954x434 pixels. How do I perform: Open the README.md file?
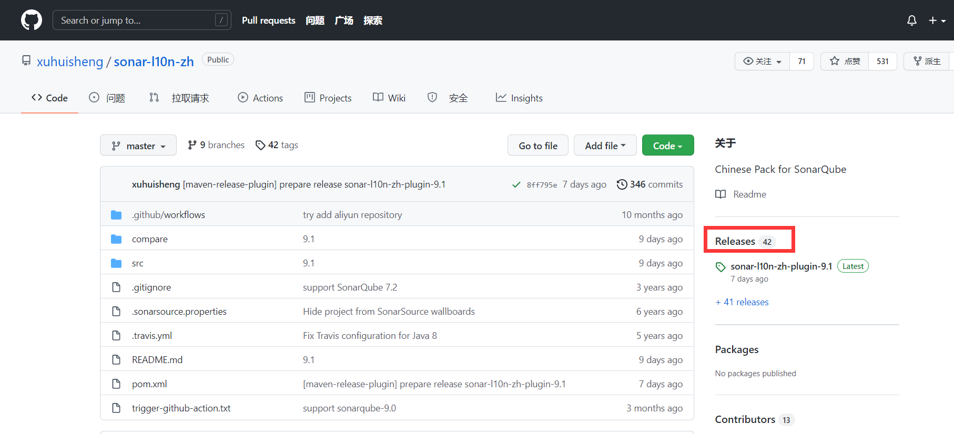157,360
